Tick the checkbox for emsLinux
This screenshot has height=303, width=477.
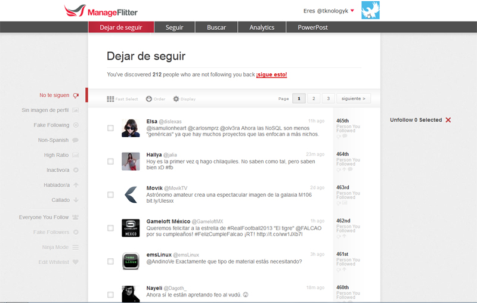click(x=110, y=261)
